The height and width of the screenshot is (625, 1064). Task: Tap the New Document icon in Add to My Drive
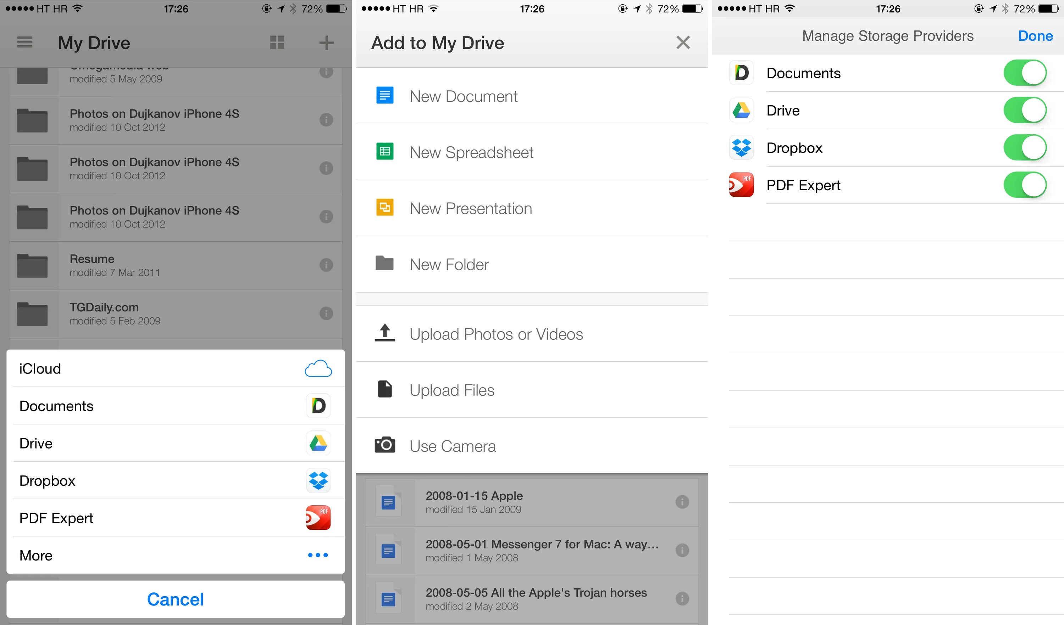coord(383,95)
